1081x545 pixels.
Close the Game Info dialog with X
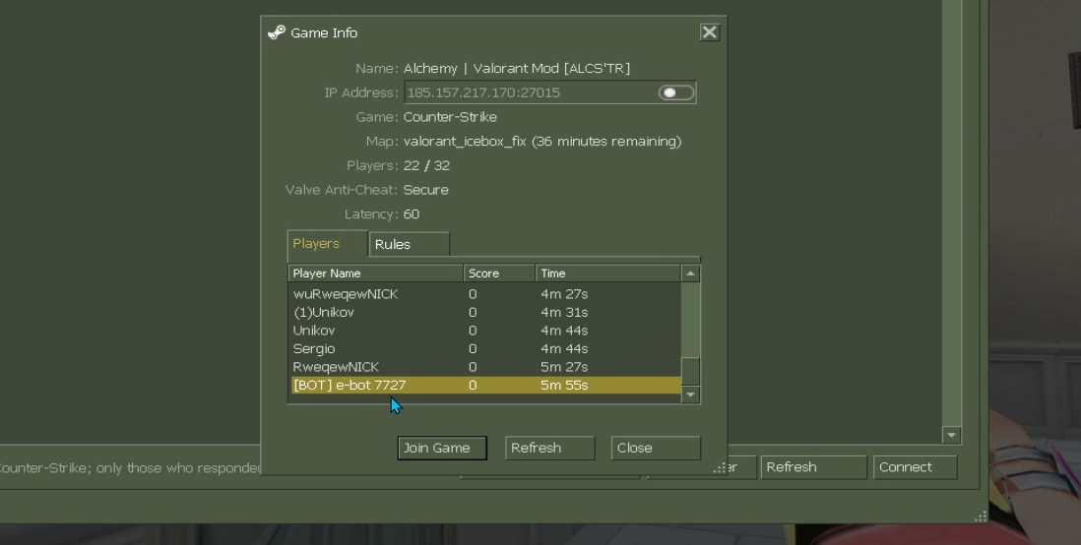point(710,32)
